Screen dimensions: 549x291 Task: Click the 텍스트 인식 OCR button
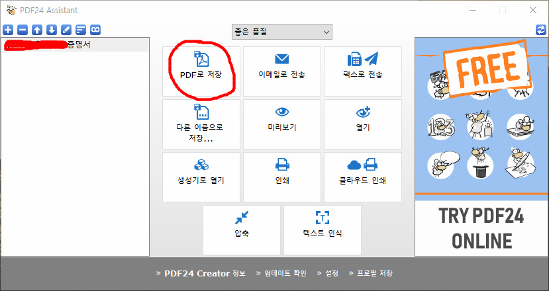click(x=323, y=230)
